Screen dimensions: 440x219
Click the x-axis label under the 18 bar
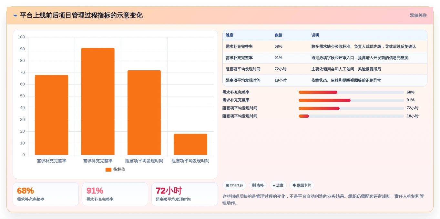(x=190, y=161)
